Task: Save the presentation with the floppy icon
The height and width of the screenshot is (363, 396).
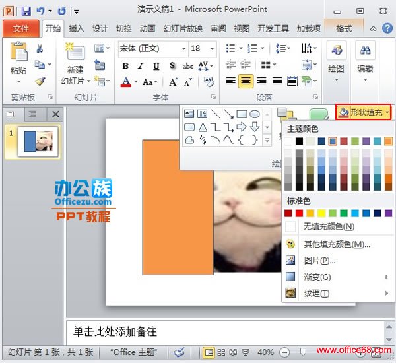Action: click(x=26, y=11)
